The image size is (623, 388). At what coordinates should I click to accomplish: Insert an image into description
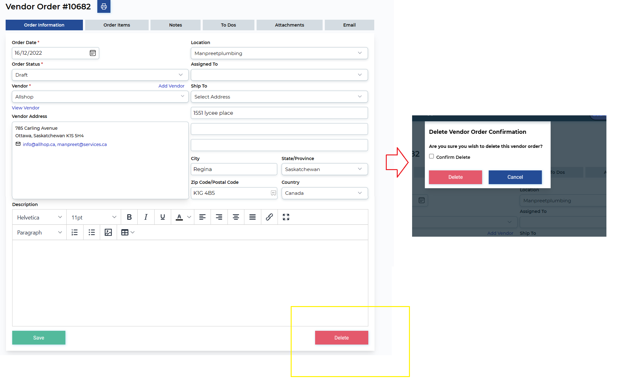click(x=108, y=232)
